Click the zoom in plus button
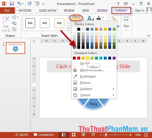152x138 pixels. [130, 135]
